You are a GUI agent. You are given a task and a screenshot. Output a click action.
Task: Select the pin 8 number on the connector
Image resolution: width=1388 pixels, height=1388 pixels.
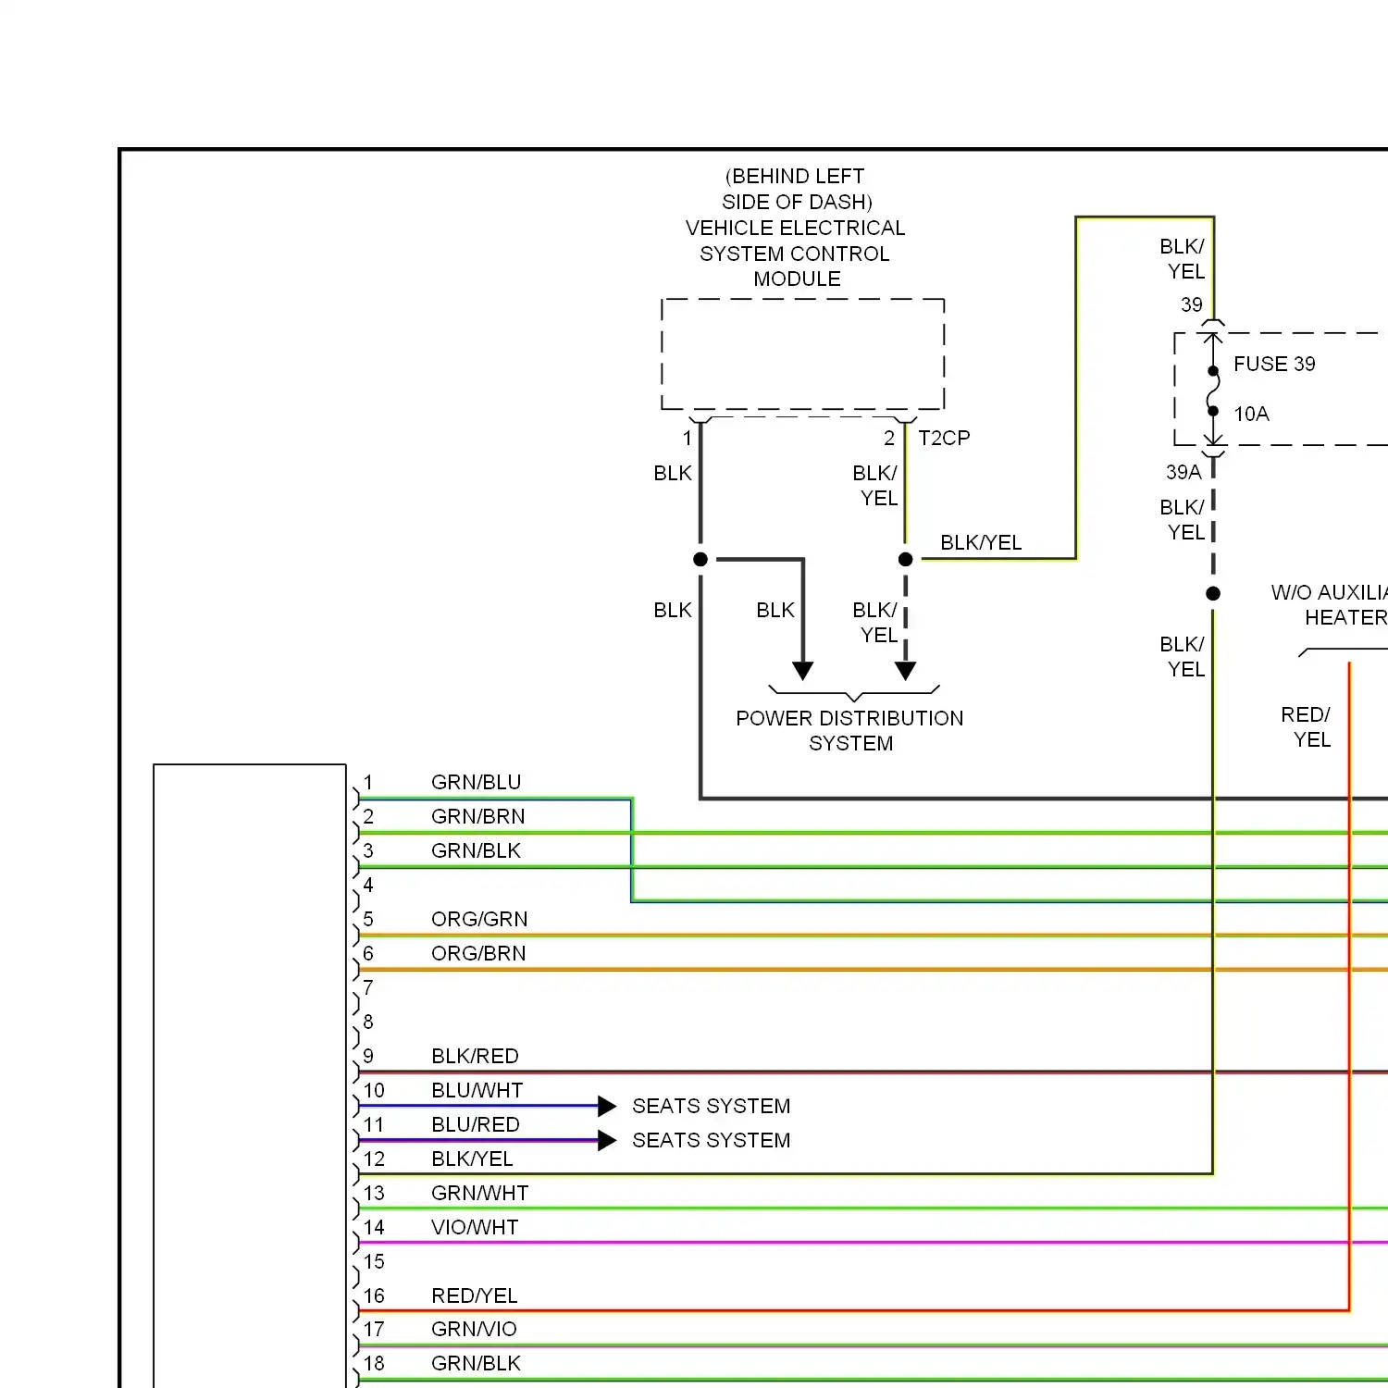pos(368,1022)
